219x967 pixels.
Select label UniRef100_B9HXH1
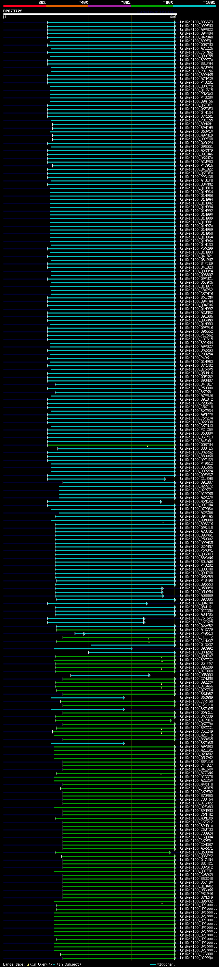tap(196, 124)
